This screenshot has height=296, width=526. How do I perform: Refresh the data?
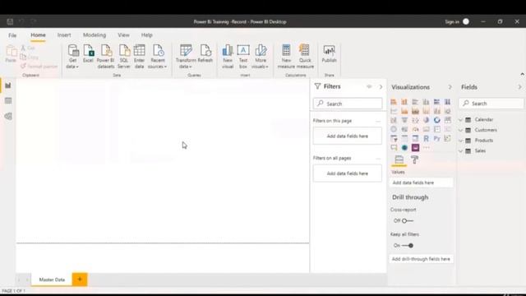(205, 53)
